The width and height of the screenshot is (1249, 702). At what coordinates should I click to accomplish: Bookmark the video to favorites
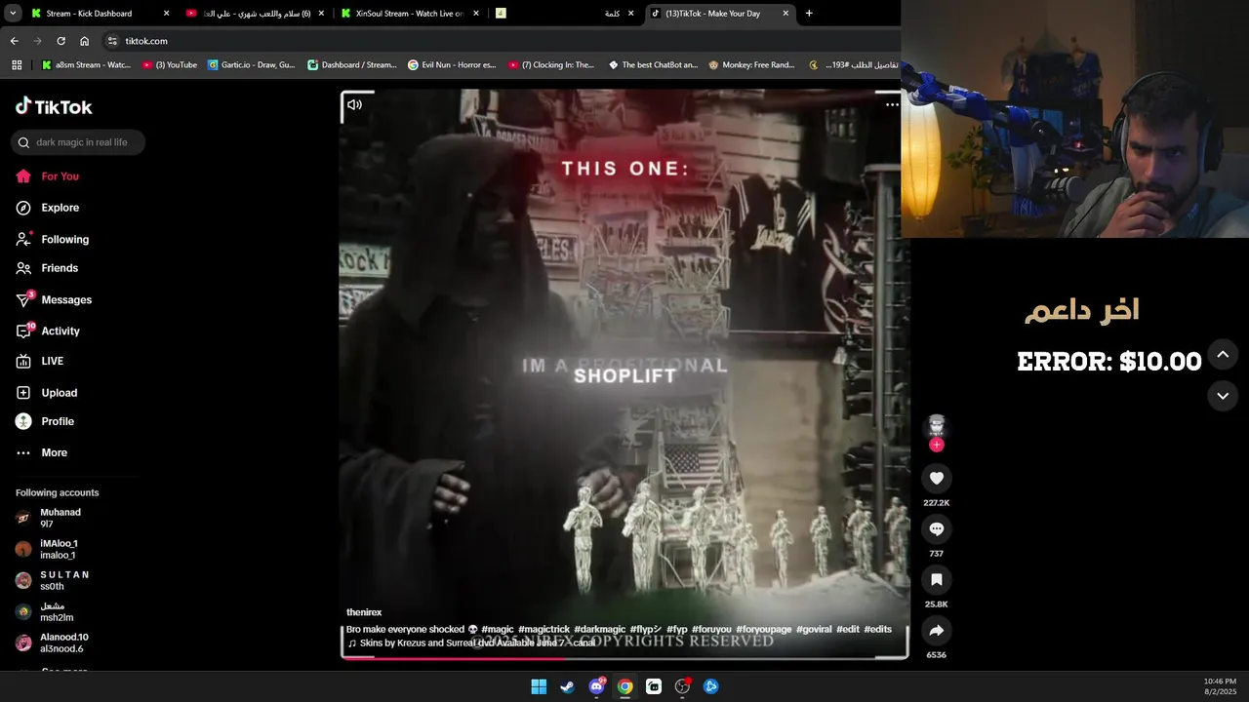(937, 579)
